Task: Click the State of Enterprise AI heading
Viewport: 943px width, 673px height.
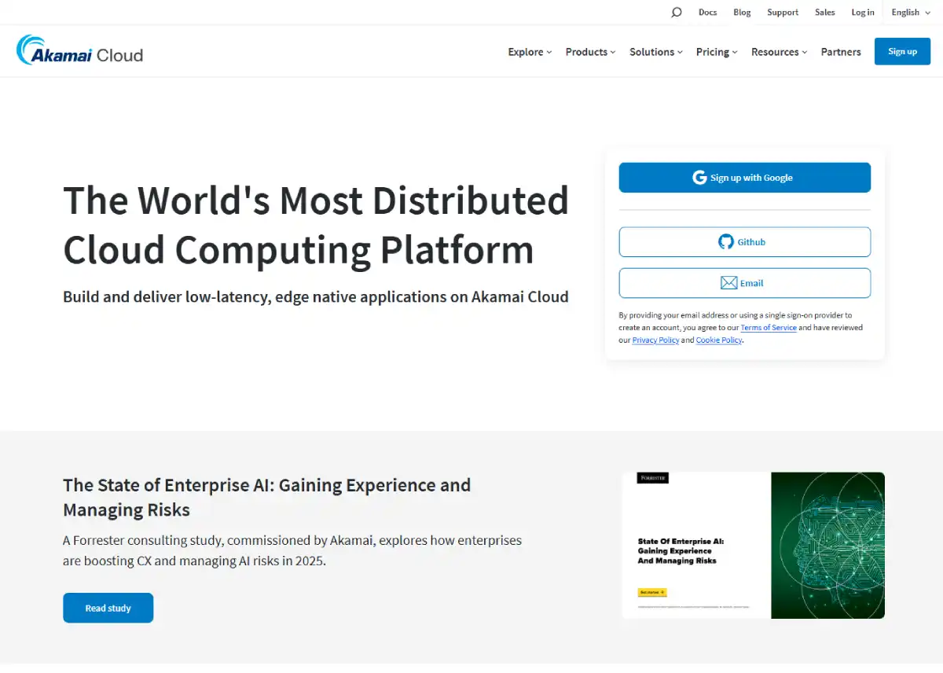Action: pyautogui.click(x=267, y=497)
